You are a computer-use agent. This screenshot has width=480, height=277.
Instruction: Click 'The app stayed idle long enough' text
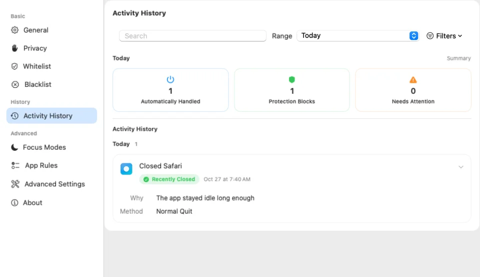click(205, 198)
